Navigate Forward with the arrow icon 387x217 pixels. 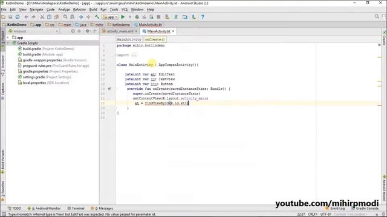[x=88, y=17]
